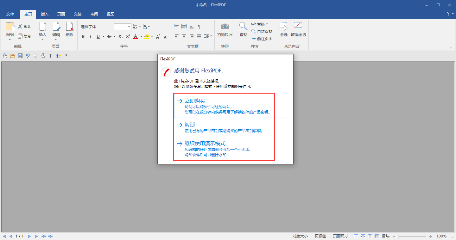The image size is (456, 240).
Task: Click the 1:1 actual size view button
Action: pos(356,236)
